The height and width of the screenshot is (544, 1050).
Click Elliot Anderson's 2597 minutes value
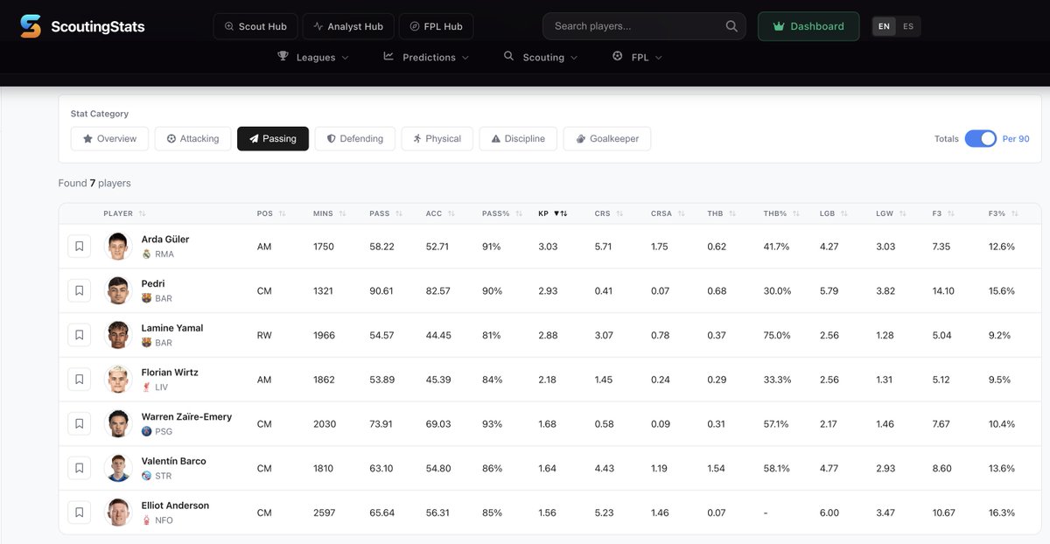click(325, 513)
